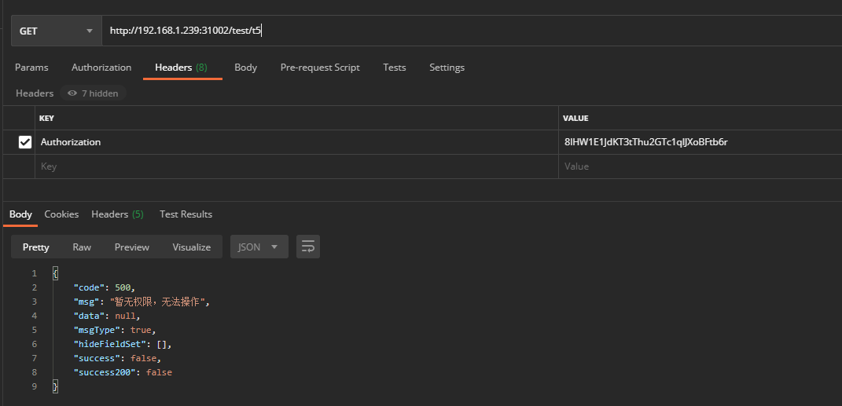Switch to Preview response view
842x406 pixels.
[x=131, y=247]
